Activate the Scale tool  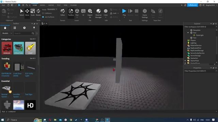[33, 12]
